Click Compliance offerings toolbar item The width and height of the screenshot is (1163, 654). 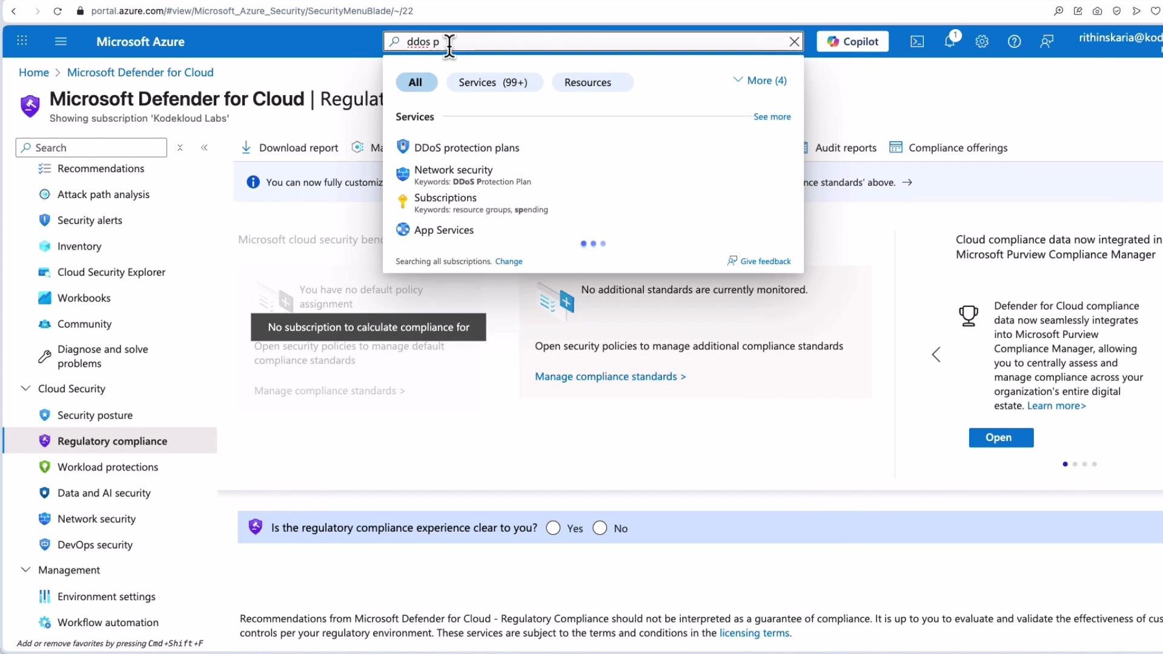[x=949, y=148]
